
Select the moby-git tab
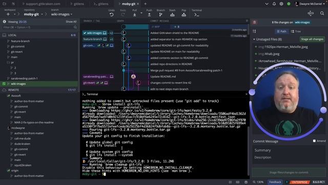tap(129, 4)
